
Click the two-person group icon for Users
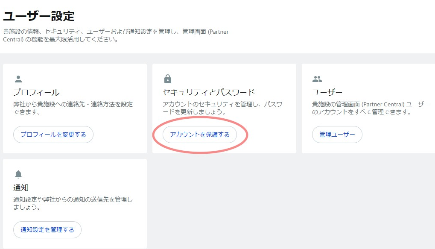(x=317, y=79)
